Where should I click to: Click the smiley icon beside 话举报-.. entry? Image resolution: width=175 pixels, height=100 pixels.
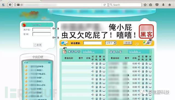coord(26,66)
